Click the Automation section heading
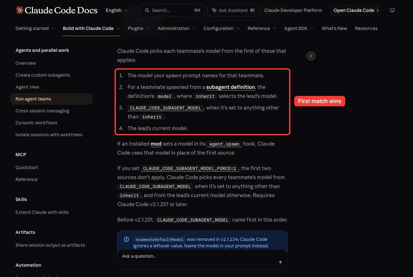This screenshot has width=413, height=277. click(x=28, y=265)
